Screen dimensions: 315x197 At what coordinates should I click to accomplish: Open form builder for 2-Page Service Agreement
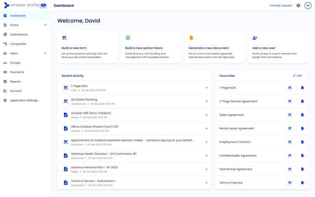[x=290, y=101]
